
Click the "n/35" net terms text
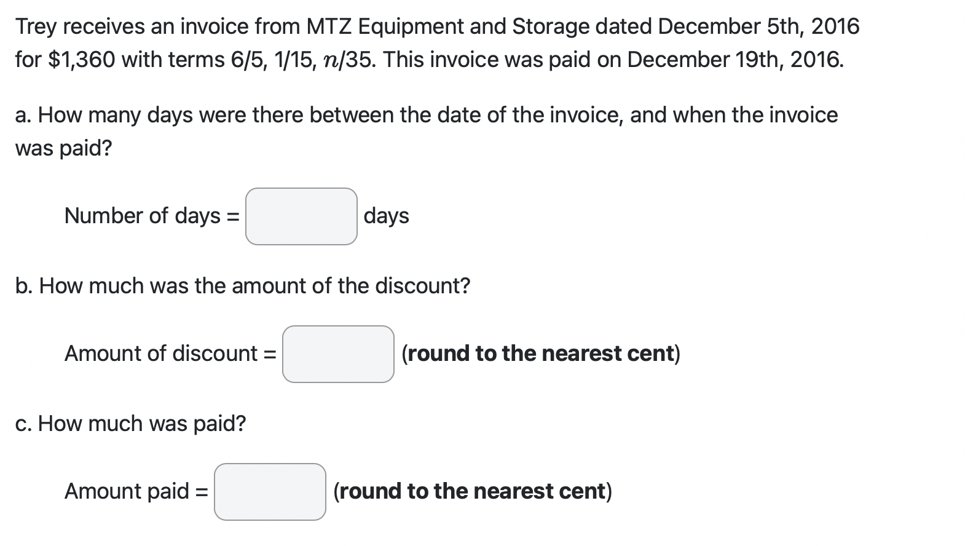point(345,60)
